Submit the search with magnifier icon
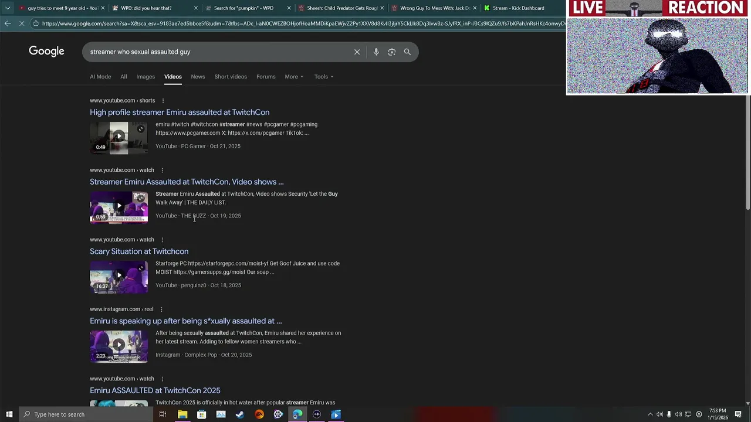This screenshot has width=751, height=422. (x=407, y=52)
